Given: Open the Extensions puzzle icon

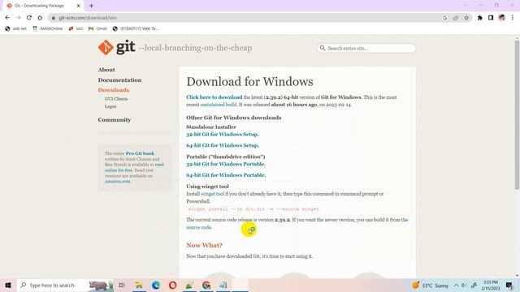Looking at the screenshot, I should point(480,18).
